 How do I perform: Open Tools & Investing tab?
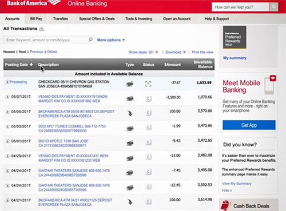click(139, 19)
